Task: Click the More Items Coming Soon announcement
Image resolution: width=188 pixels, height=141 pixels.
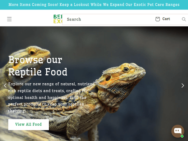Action: [94, 5]
